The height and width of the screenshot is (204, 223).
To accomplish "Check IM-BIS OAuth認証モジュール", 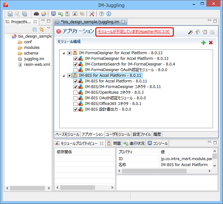I will (x=75, y=98).
